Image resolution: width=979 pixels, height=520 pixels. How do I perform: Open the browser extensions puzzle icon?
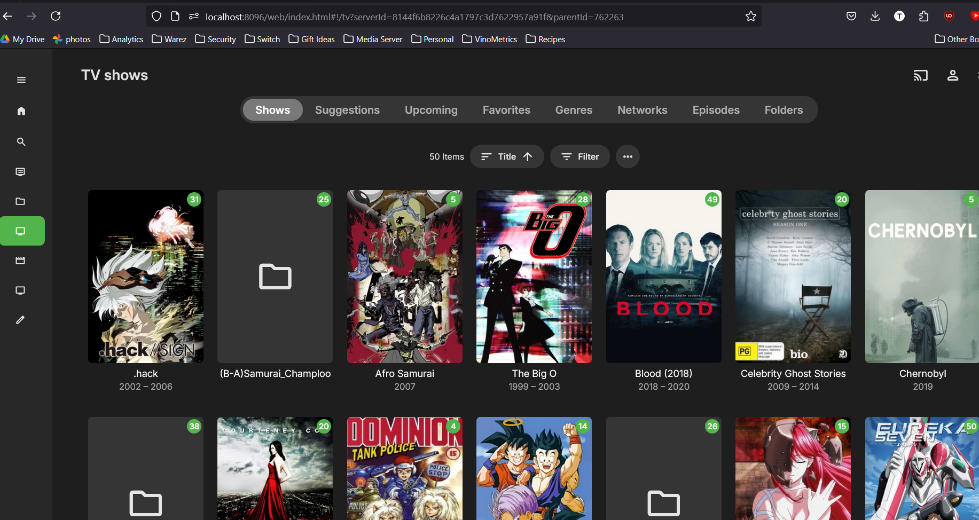tap(924, 17)
